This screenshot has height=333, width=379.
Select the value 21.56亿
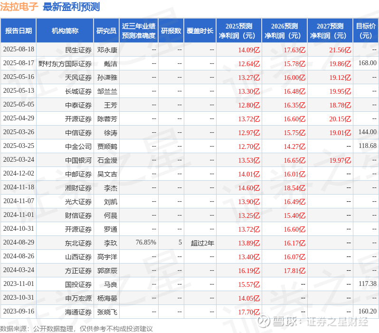[x=340, y=50]
